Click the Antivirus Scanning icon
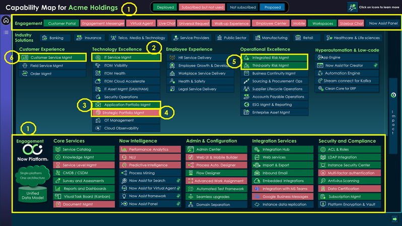 323,181
